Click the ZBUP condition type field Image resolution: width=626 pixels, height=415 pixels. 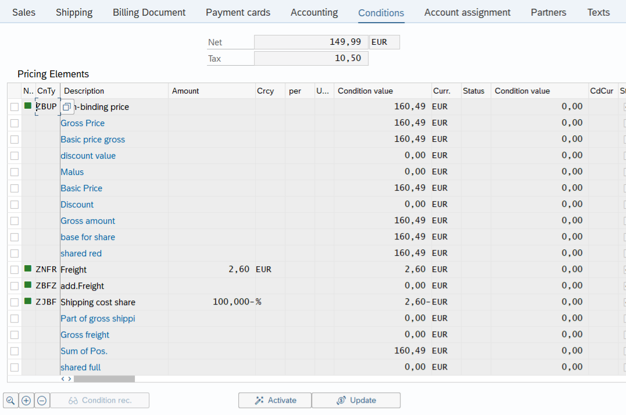[48, 106]
